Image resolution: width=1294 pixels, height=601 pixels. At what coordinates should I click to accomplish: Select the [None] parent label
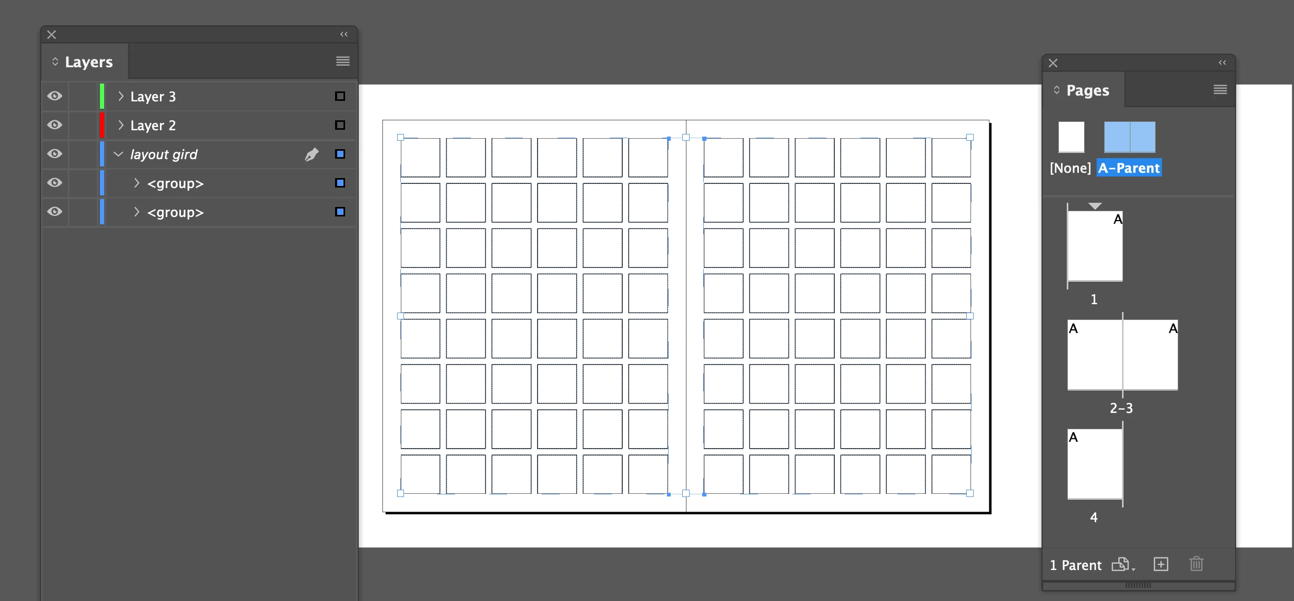[x=1070, y=168]
